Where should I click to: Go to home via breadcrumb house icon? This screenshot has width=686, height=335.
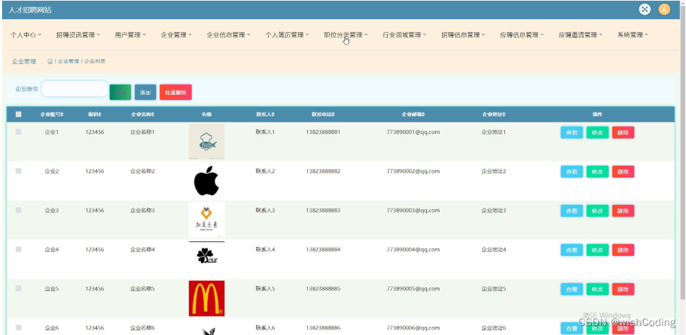(50, 61)
